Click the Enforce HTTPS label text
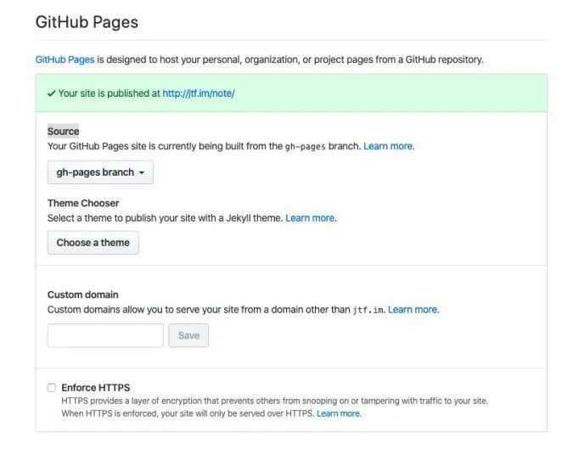 point(96,388)
